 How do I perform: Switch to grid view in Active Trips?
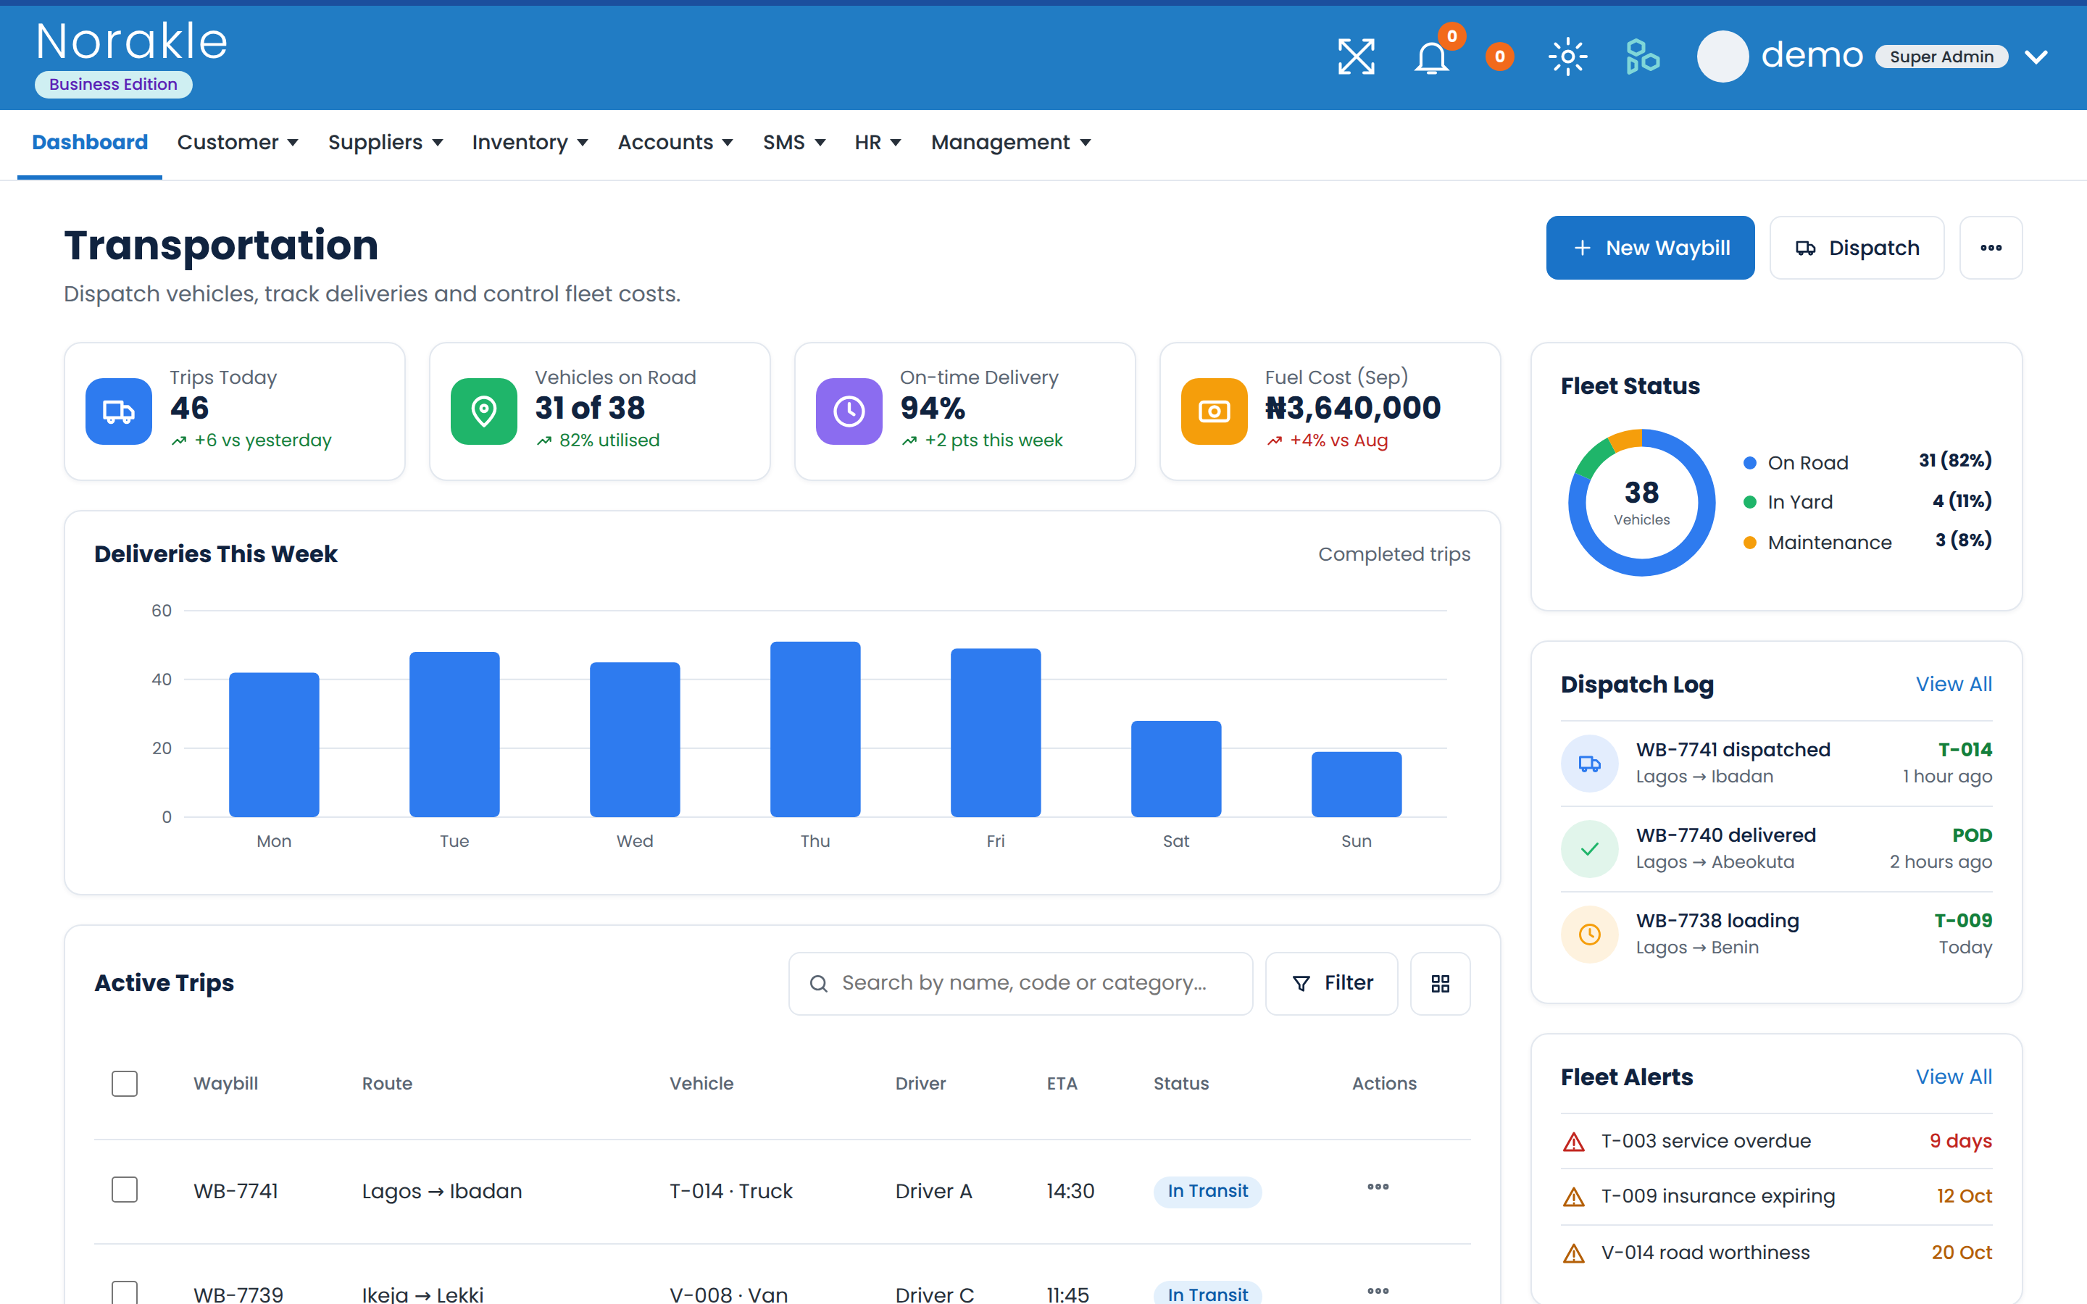pyautogui.click(x=1440, y=983)
